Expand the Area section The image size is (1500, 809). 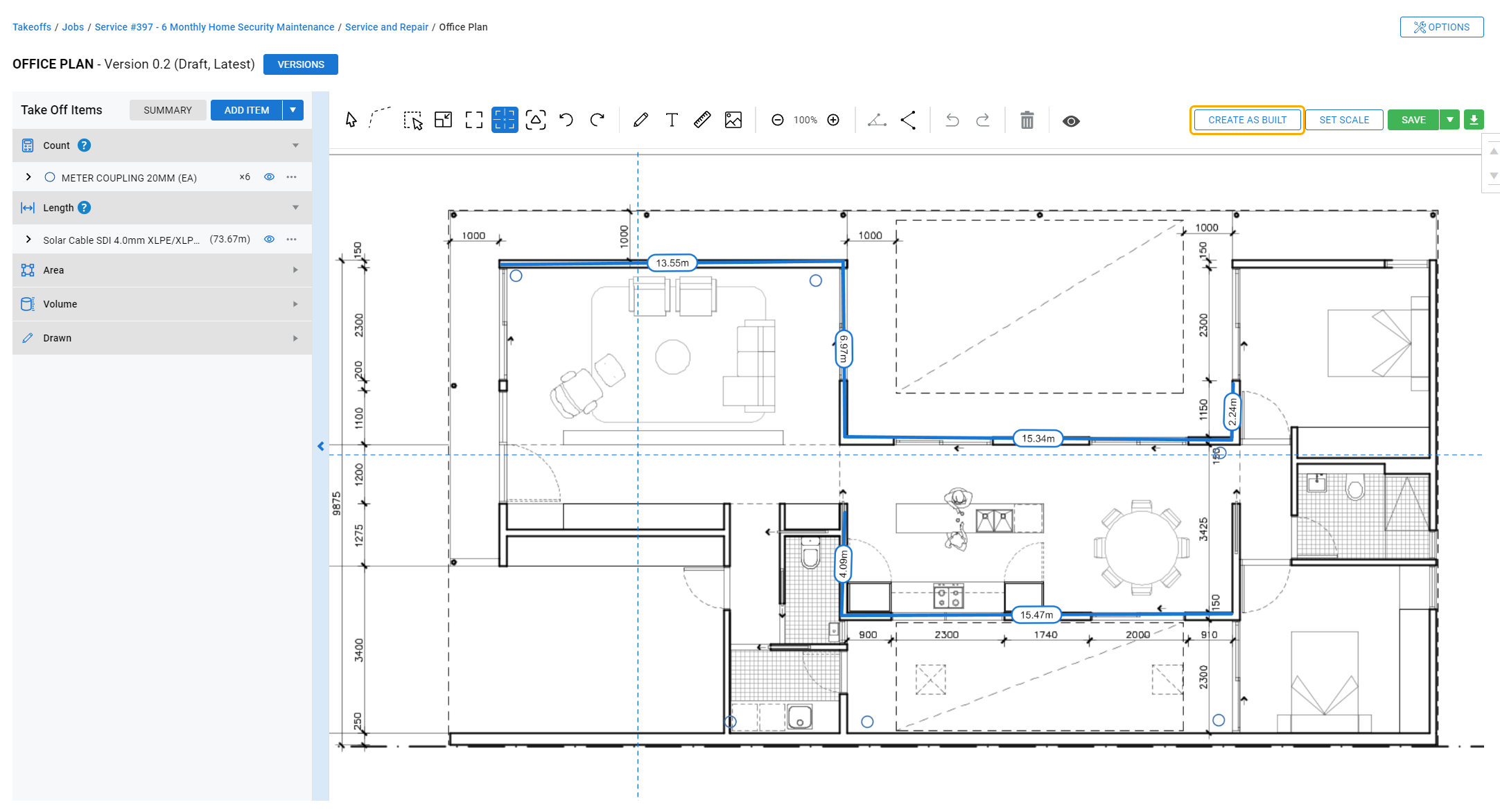click(296, 270)
